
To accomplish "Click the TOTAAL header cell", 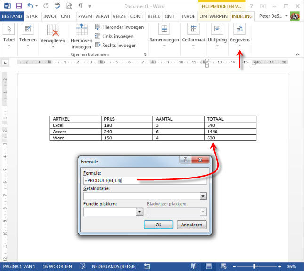I will pyautogui.click(x=230, y=119).
